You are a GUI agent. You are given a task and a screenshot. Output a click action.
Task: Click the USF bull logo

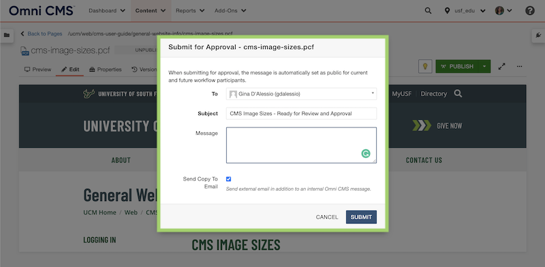89,94
